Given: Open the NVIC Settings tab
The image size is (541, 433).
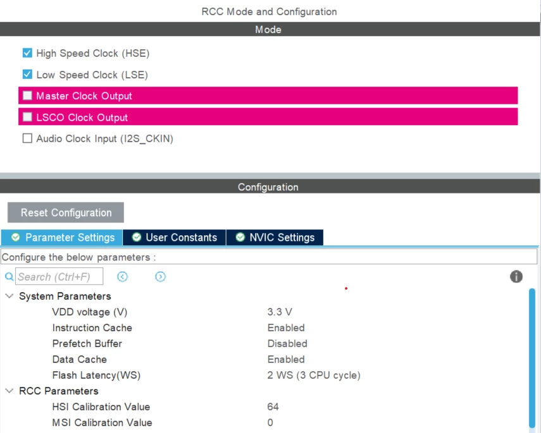Looking at the screenshot, I should pos(275,238).
